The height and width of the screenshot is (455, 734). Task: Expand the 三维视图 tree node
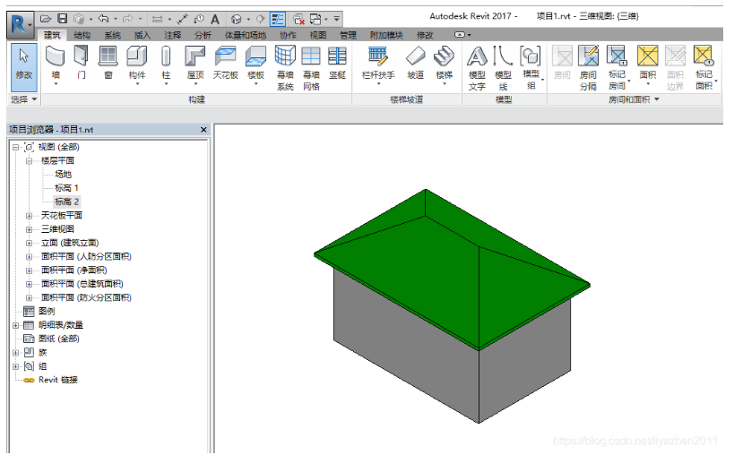(x=29, y=229)
